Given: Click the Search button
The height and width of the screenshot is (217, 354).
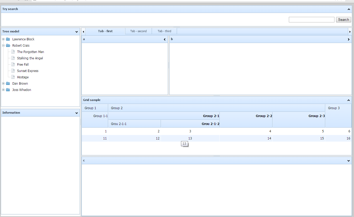Looking at the screenshot, I should (x=343, y=20).
